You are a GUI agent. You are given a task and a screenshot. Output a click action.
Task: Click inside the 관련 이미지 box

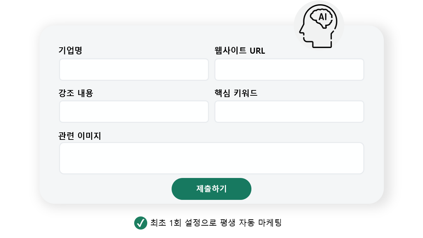(211, 158)
